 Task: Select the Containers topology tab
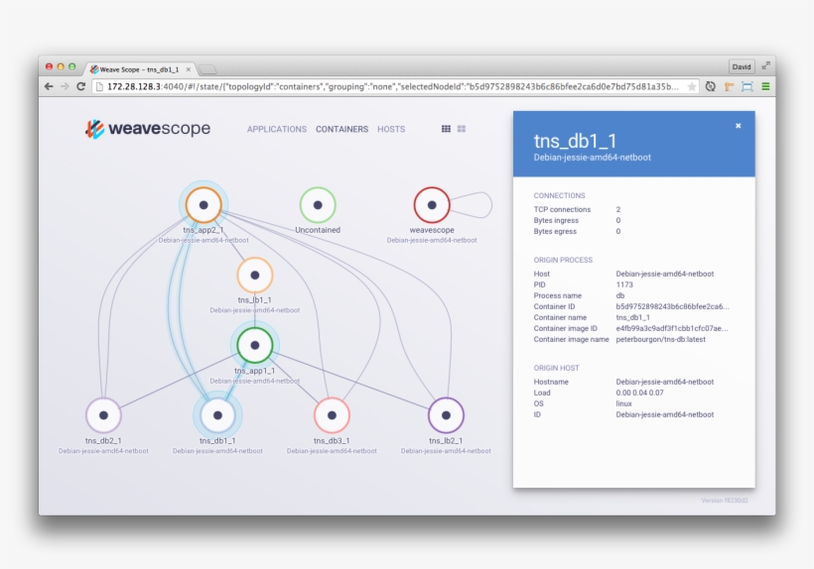tap(341, 129)
